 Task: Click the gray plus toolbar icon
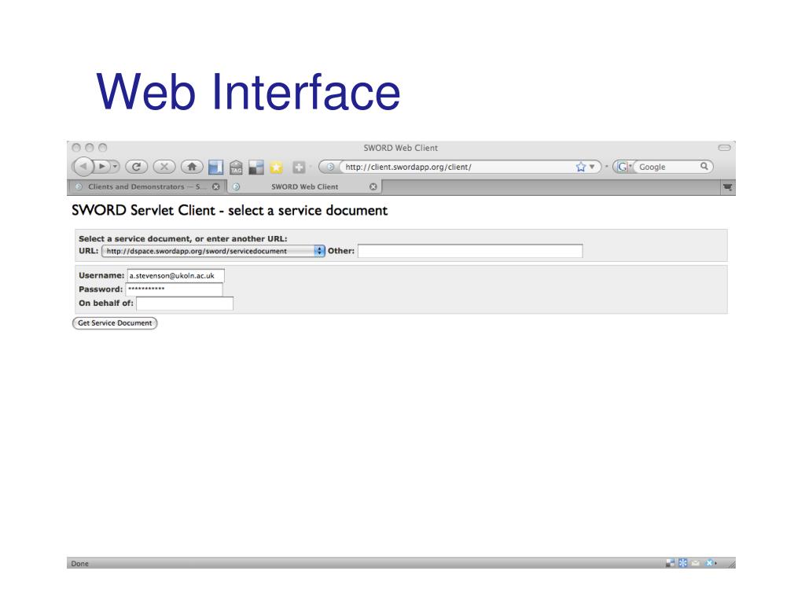point(299,167)
